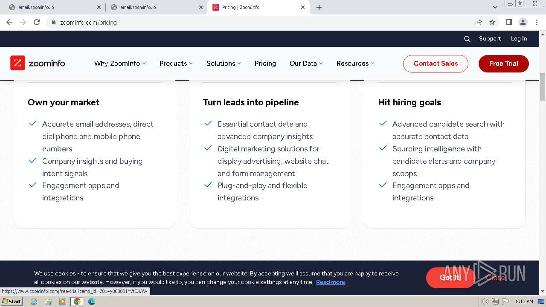546x307 pixels.
Task: Expand the Our Data menu
Action: (x=306, y=63)
